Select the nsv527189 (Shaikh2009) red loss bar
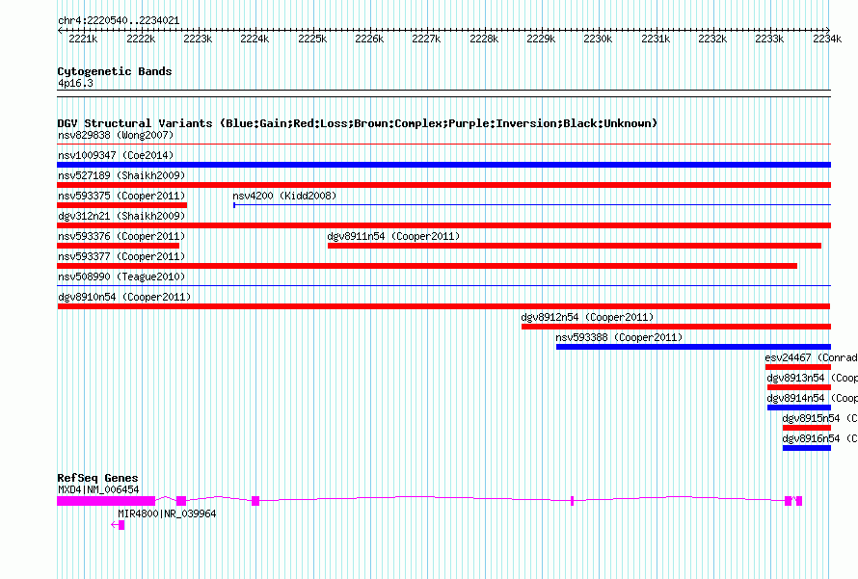Screen dimensions: 858x579 (443, 185)
